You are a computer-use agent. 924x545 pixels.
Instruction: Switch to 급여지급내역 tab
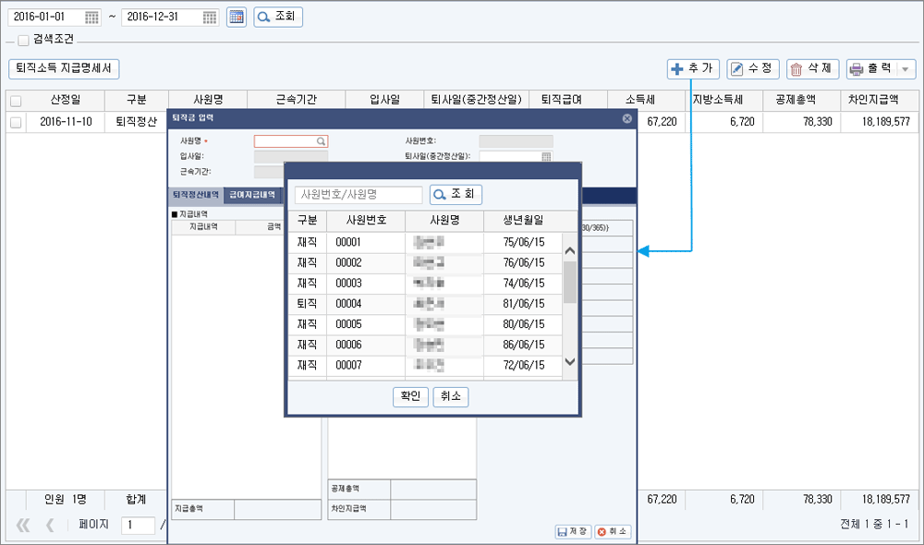point(252,195)
